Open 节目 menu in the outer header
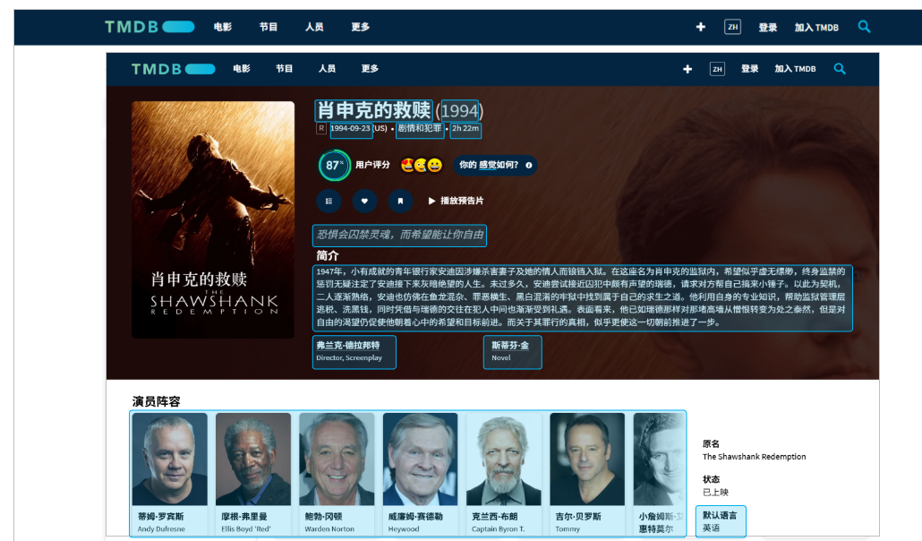922x541 pixels. [x=269, y=27]
